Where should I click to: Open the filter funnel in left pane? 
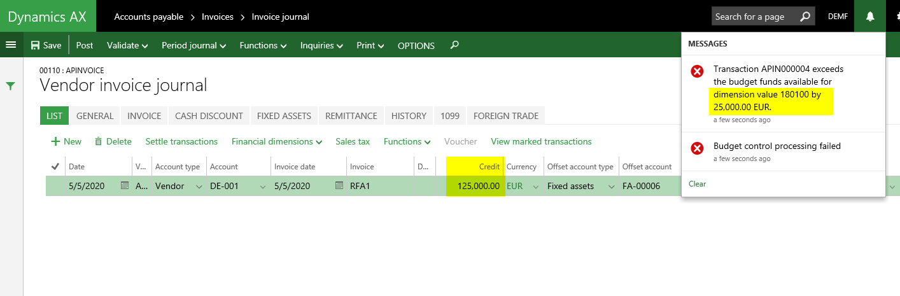point(11,86)
